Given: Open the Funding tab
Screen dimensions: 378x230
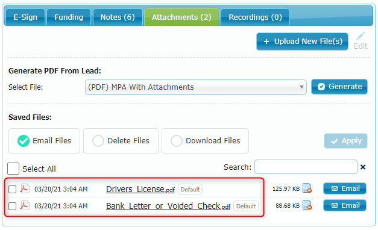Looking at the screenshot, I should 69,17.
